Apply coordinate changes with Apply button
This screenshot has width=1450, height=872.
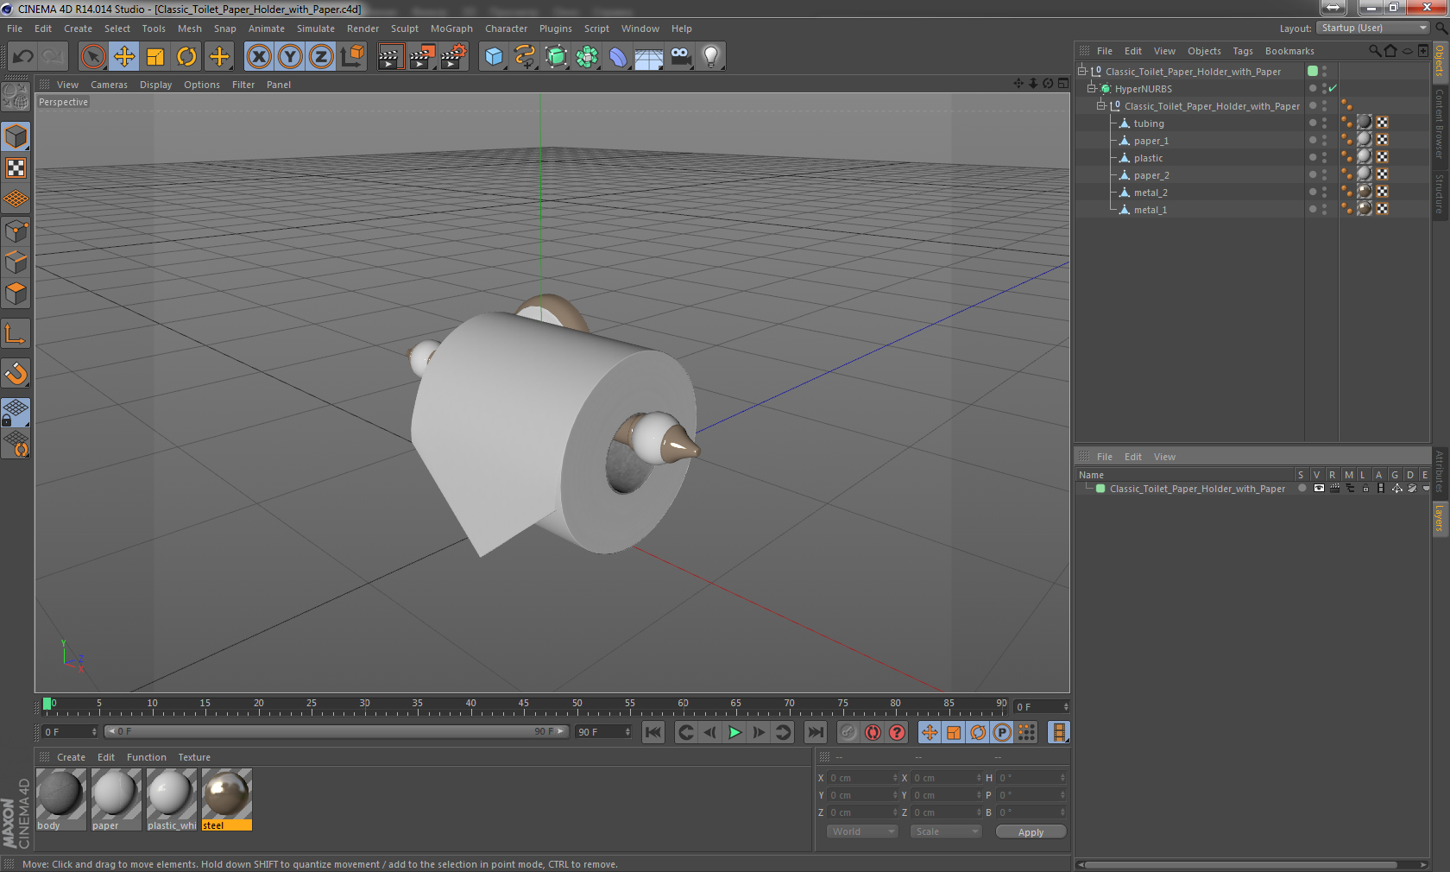coord(1031,832)
